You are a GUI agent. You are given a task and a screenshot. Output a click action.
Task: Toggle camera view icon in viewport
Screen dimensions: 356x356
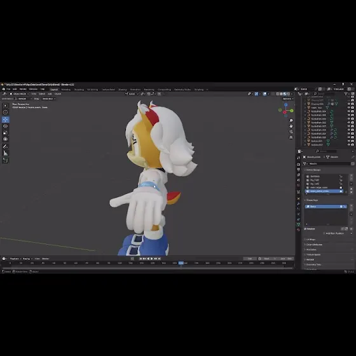291,132
